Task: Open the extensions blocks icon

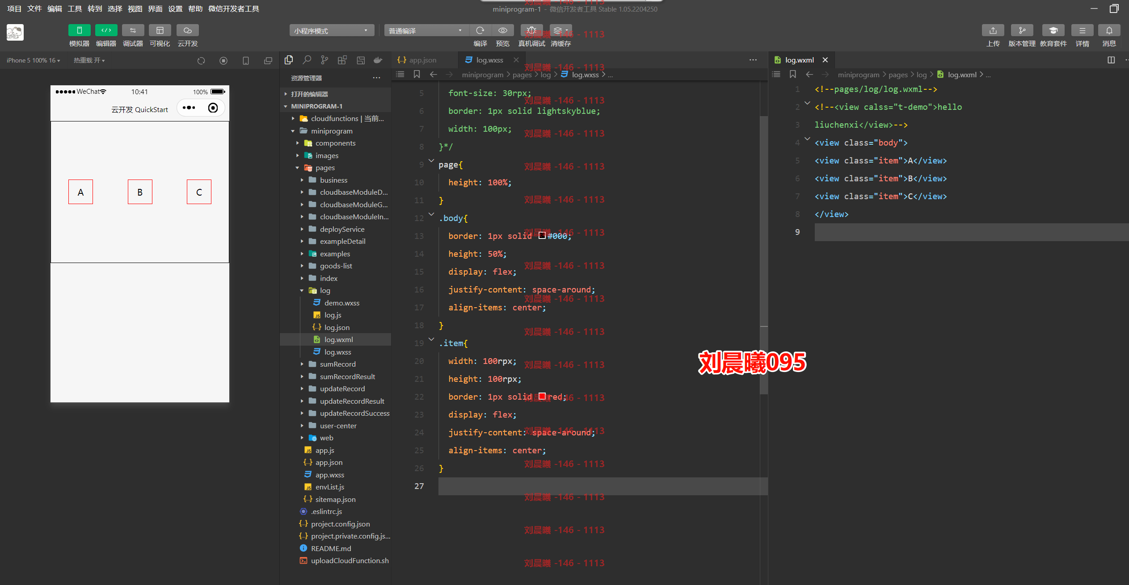Action: [x=342, y=60]
